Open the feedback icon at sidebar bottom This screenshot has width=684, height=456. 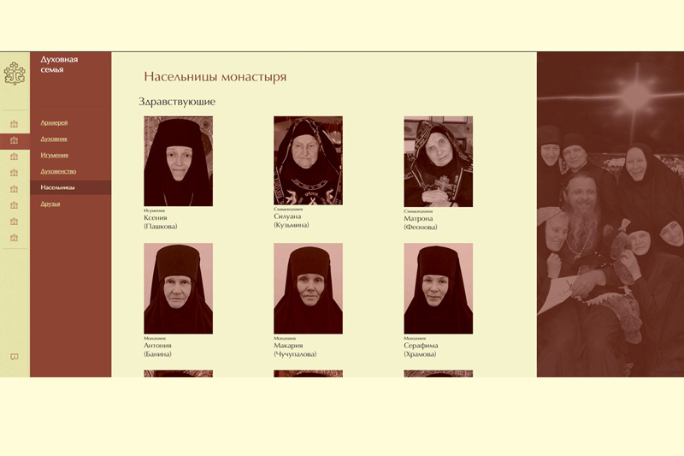pos(14,357)
